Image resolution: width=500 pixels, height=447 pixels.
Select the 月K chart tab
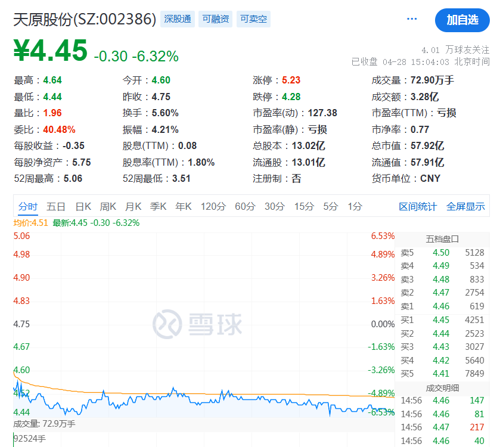[133, 207]
